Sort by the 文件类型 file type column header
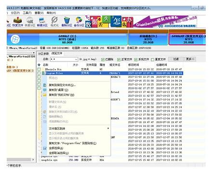 coord(91,65)
